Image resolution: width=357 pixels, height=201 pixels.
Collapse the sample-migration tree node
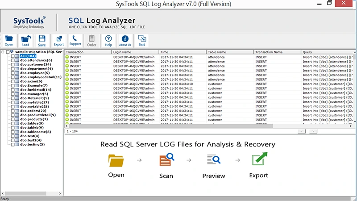[x=3, y=52]
